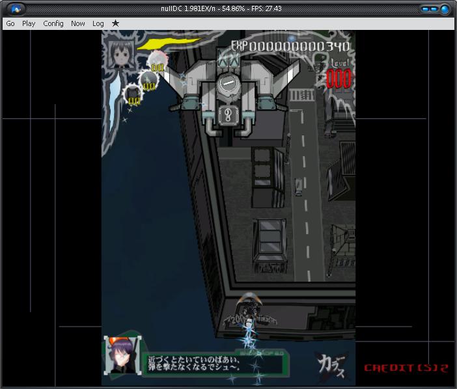Screen dimensions: 457x389
Task: Click the EXP score counter
Action: [290, 46]
